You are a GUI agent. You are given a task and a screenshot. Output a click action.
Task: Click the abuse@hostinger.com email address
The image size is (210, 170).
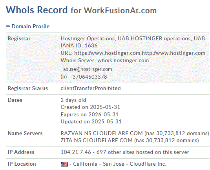coord(88,69)
